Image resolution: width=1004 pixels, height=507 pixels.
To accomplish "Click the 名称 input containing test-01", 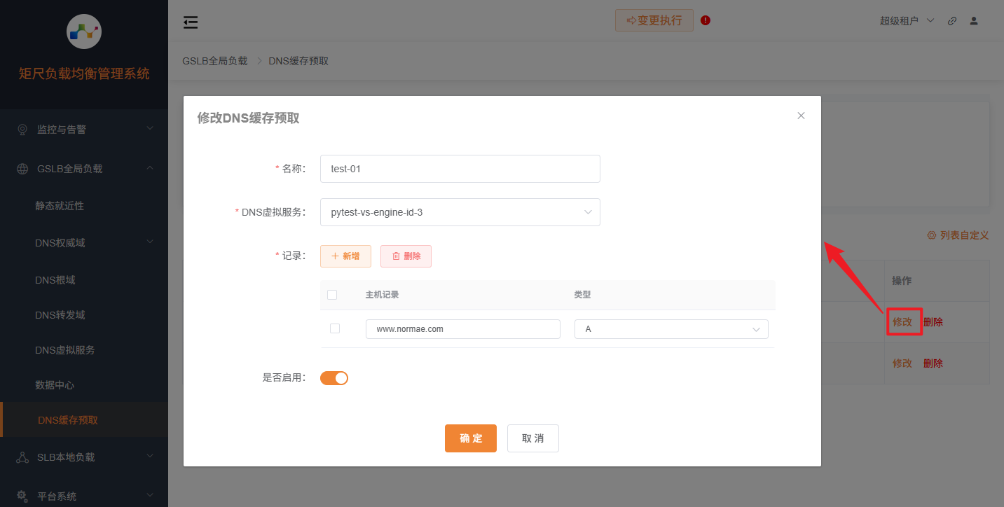I will (x=460, y=169).
